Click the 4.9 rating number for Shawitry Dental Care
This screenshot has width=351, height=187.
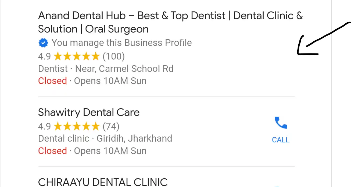[x=44, y=126]
